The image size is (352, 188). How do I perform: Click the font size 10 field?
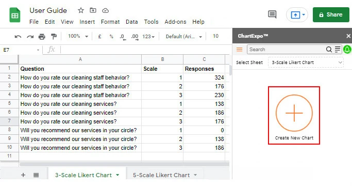215,36
